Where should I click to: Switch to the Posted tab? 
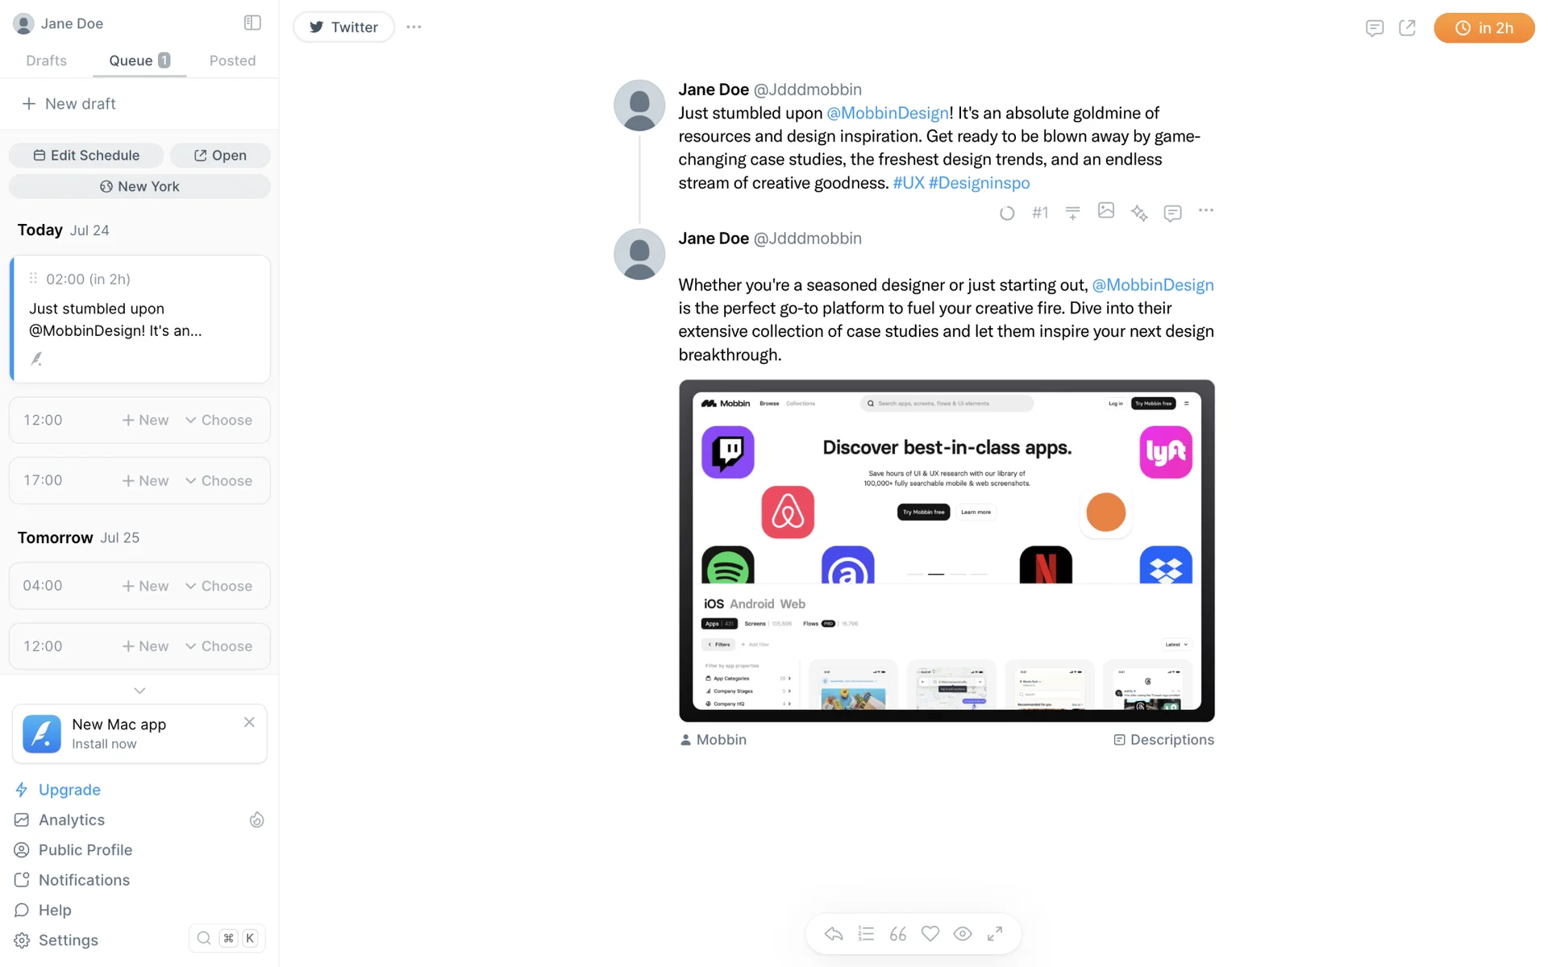coord(232,60)
